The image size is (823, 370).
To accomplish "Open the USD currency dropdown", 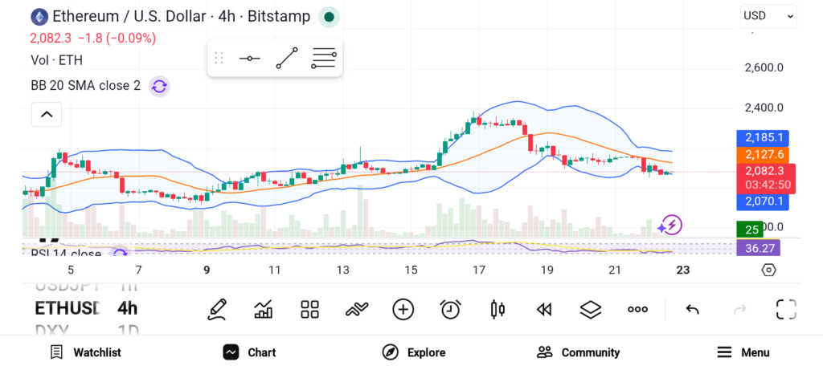I will pos(768,15).
